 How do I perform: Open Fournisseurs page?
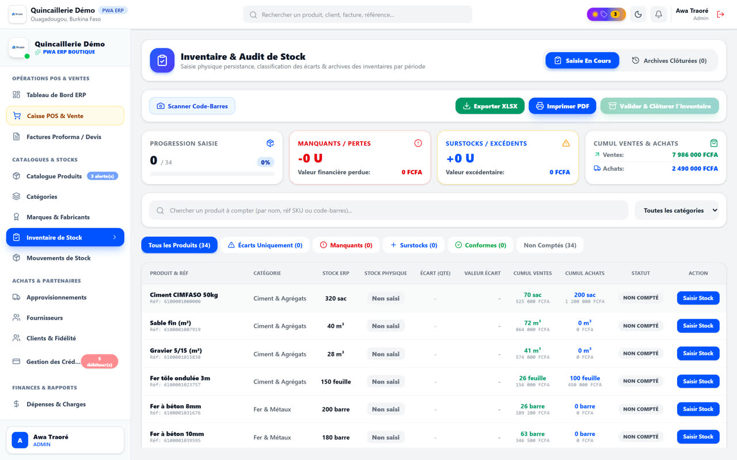click(x=65, y=317)
